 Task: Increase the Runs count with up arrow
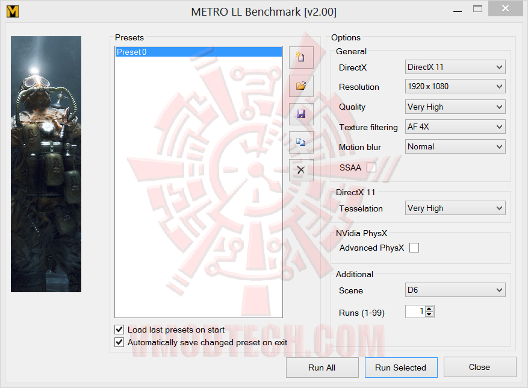point(429,309)
